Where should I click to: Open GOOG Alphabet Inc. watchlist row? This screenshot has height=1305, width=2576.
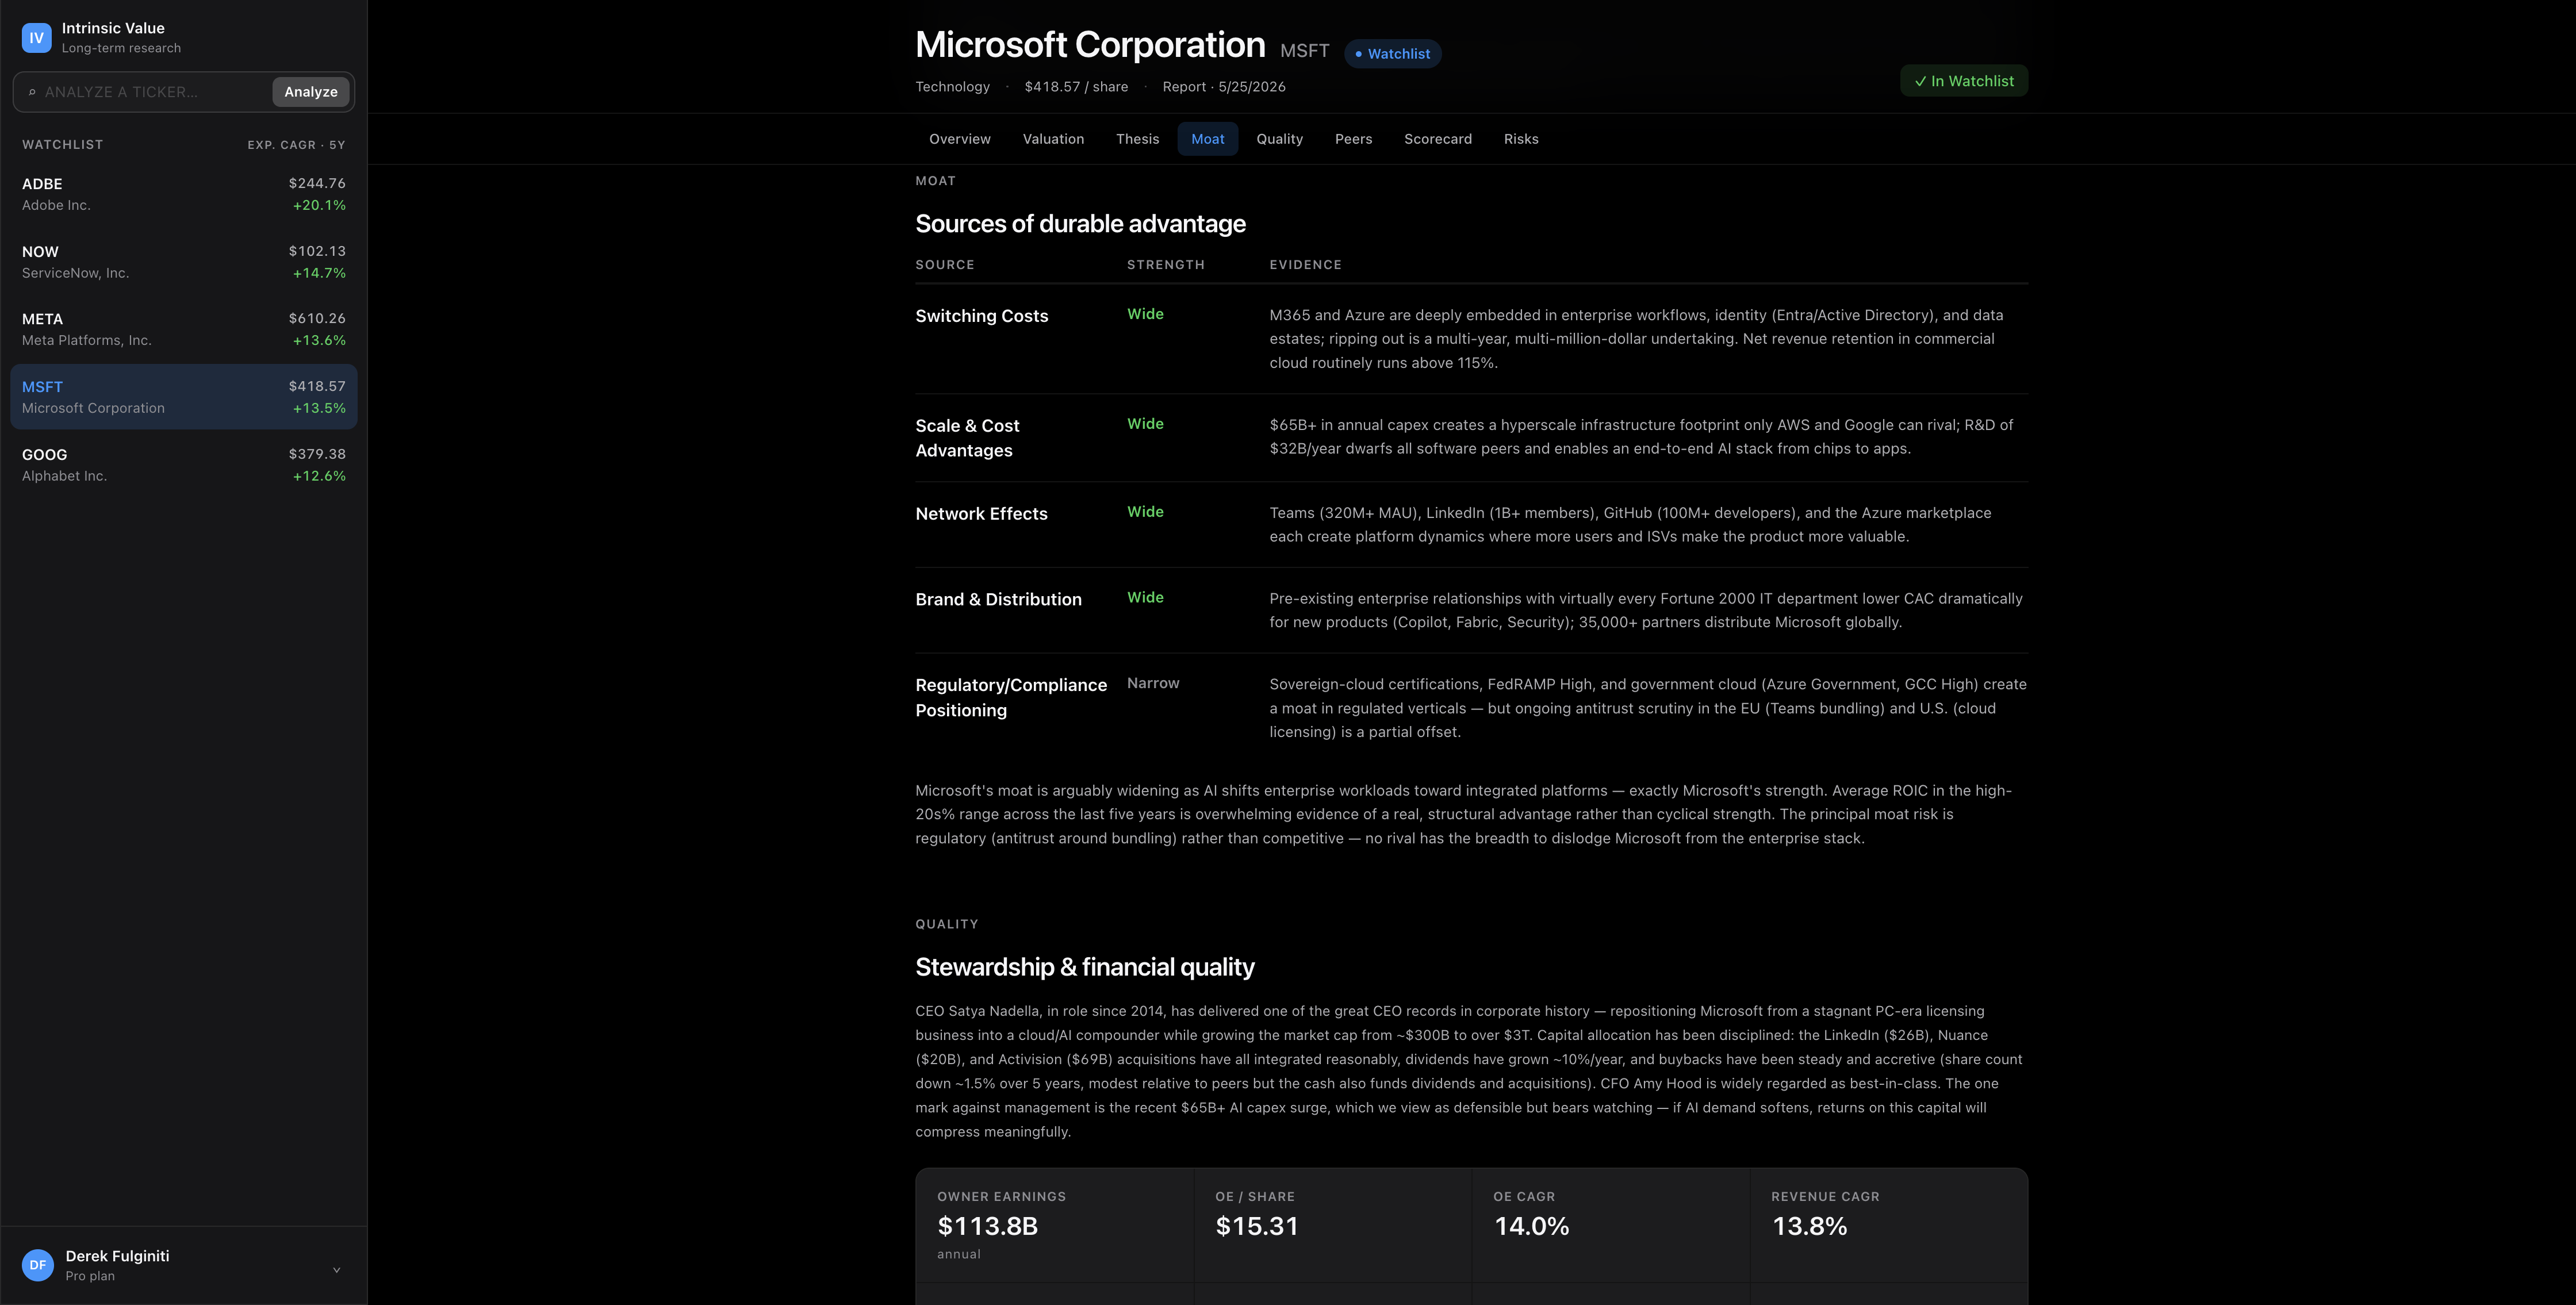tap(184, 465)
